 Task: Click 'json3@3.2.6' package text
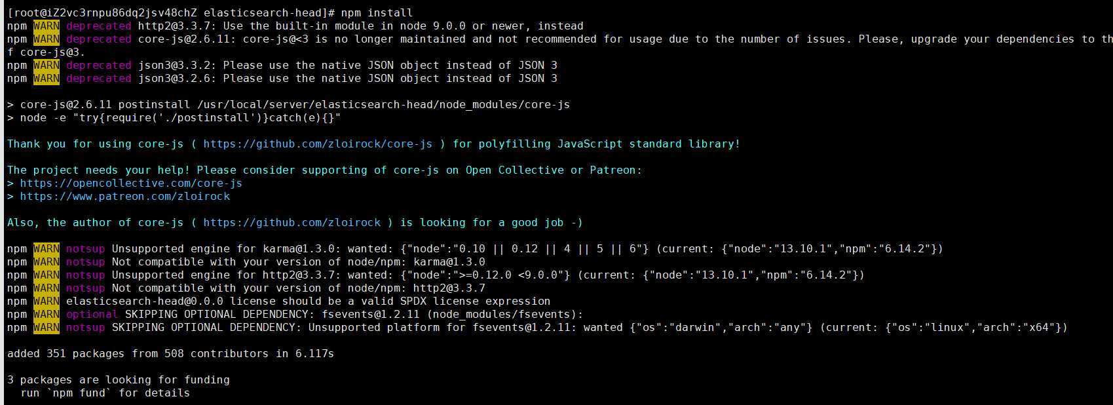pyautogui.click(x=177, y=78)
